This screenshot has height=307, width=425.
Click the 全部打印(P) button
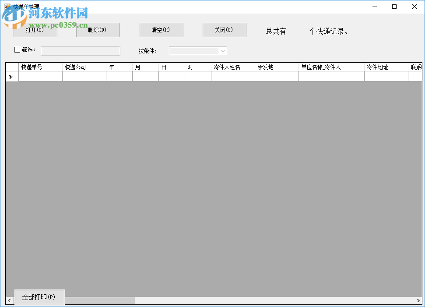pyautogui.click(x=39, y=297)
